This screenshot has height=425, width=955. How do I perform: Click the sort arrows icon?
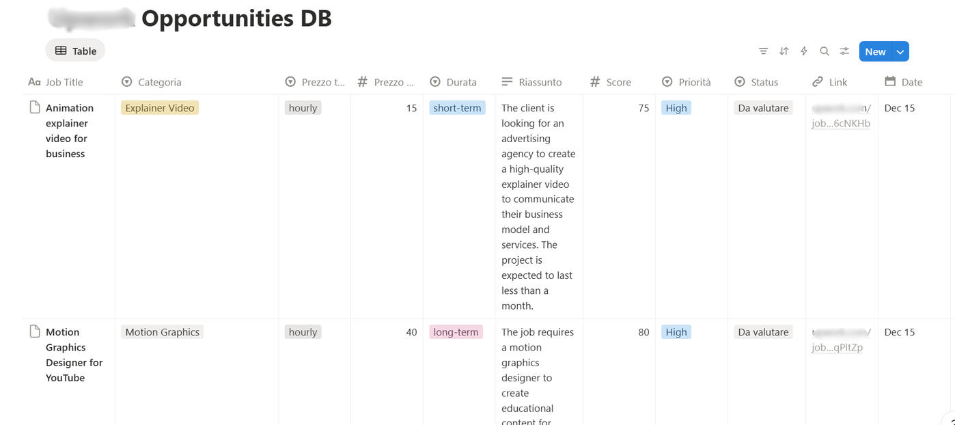(x=784, y=51)
